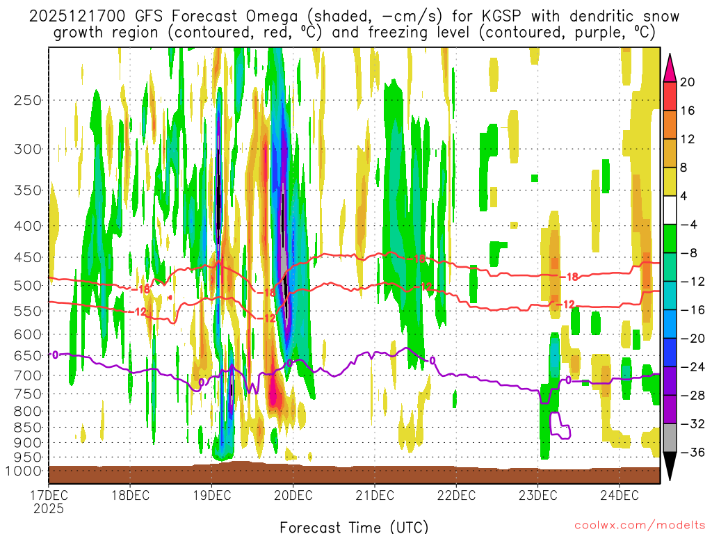Open the coolwx.com/modelts link
The height and width of the screenshot is (534, 712).
point(640,526)
